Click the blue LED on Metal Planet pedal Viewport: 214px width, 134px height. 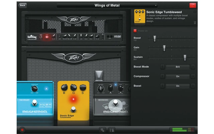[x=116, y=85]
